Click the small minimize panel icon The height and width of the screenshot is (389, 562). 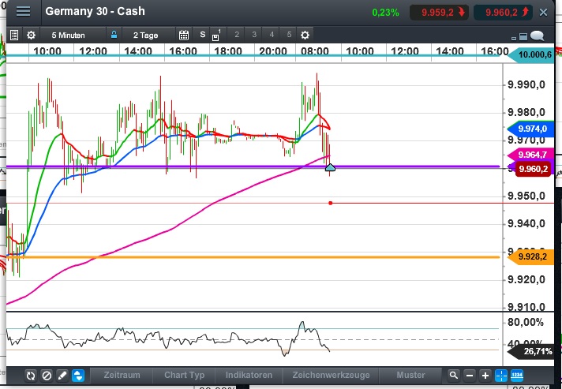514,38
